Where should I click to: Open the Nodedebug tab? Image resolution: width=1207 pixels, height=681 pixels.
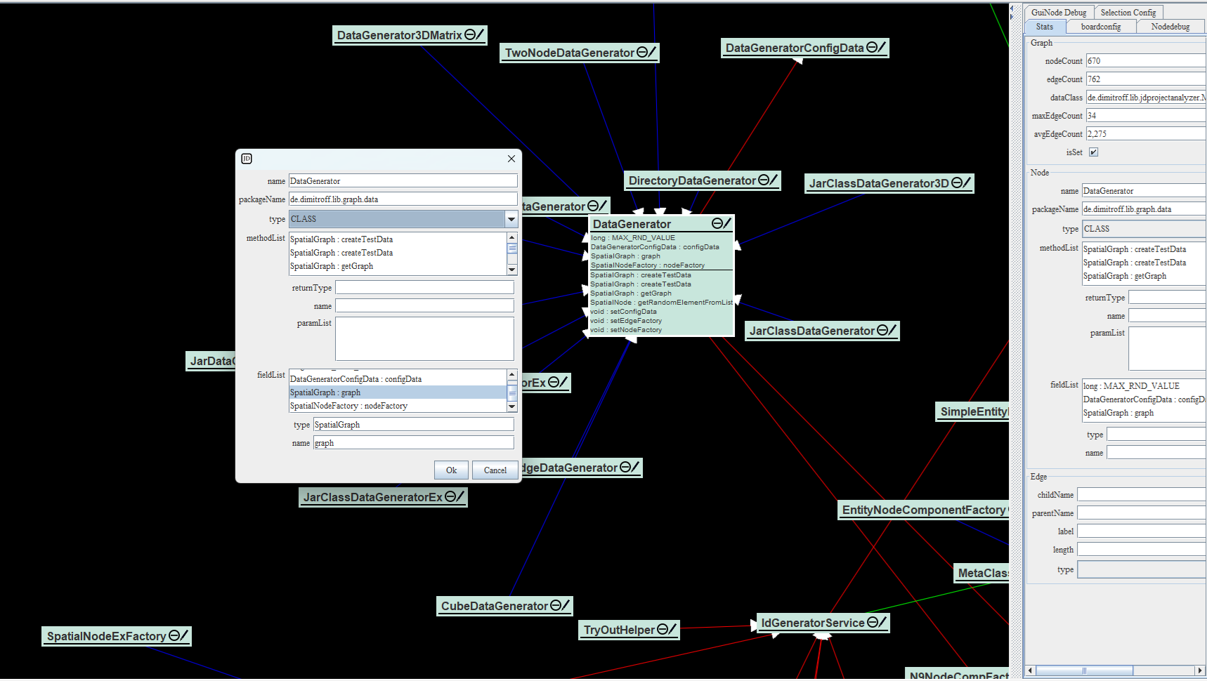1170,27
